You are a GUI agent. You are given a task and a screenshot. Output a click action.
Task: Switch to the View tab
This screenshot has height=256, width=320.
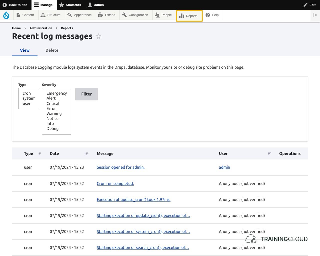(x=25, y=50)
